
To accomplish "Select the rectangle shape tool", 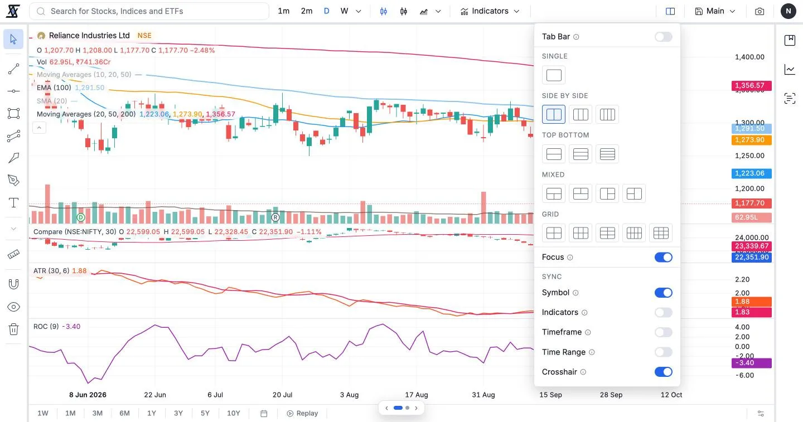I will click(13, 113).
